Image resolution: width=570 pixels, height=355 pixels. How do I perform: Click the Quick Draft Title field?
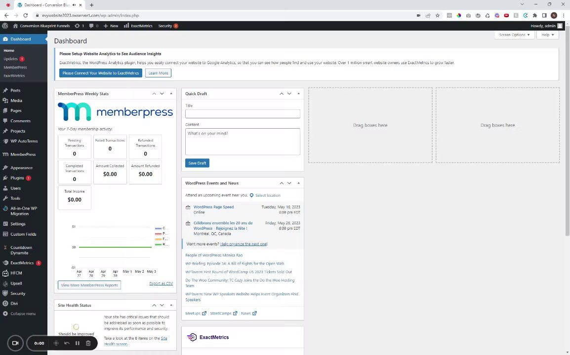coord(243,113)
